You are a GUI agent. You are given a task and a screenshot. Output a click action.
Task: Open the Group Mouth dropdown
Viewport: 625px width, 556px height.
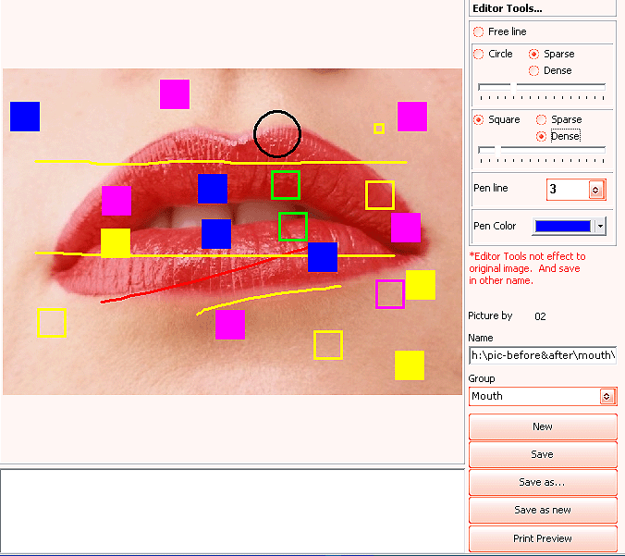pos(543,397)
